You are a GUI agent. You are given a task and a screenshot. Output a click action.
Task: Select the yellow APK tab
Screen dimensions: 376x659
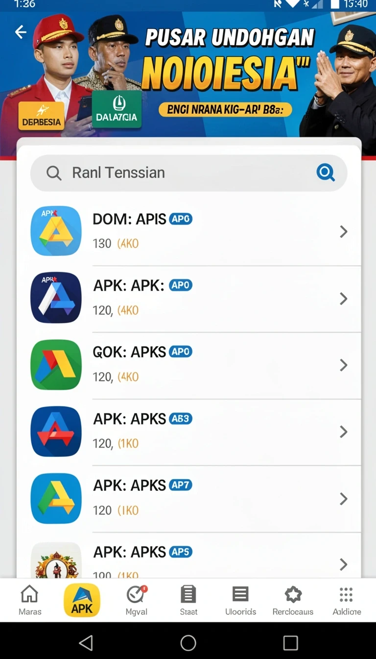tap(82, 600)
